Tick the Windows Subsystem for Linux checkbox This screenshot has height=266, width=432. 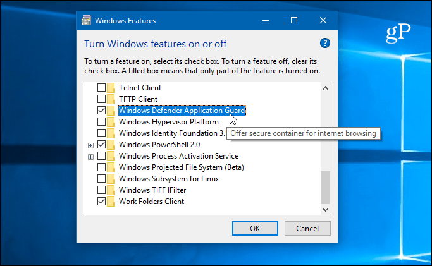tap(101, 179)
